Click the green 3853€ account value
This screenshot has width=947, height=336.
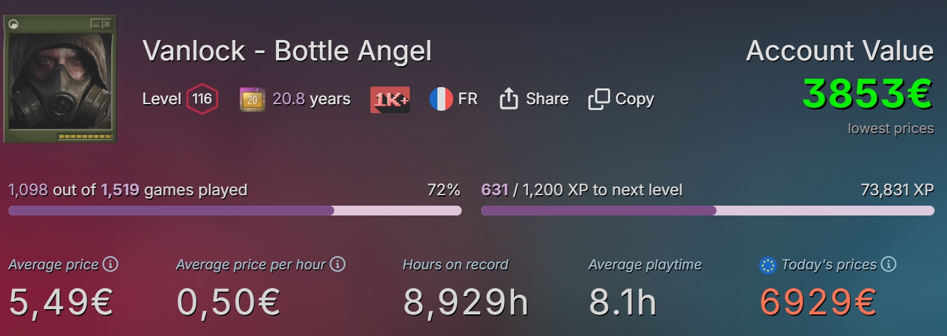tap(867, 95)
